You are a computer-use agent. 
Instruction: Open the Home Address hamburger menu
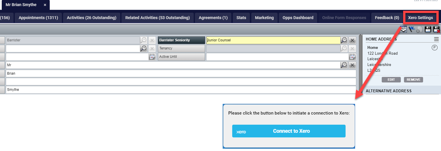(436, 39)
